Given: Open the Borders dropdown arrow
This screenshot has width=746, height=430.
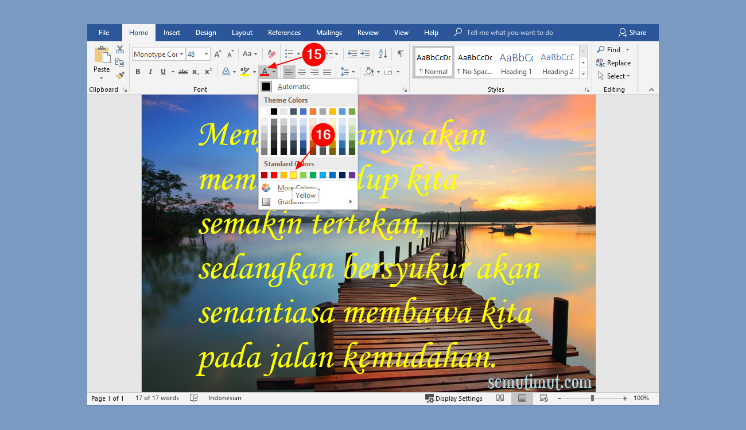Looking at the screenshot, I should pos(398,72).
